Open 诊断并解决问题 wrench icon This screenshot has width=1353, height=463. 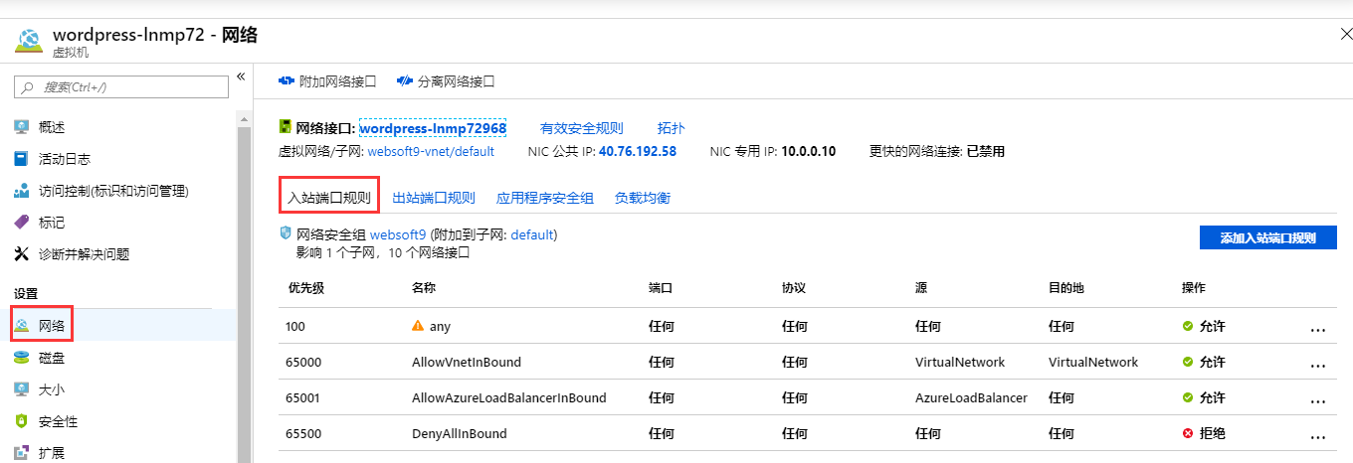pos(22,254)
